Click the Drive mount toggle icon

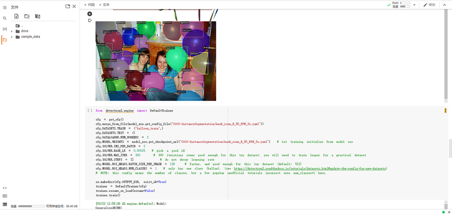pos(38,16)
